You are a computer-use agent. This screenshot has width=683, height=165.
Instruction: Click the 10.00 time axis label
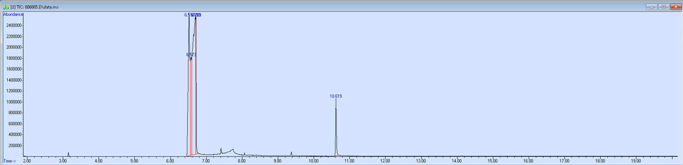[x=314, y=161]
